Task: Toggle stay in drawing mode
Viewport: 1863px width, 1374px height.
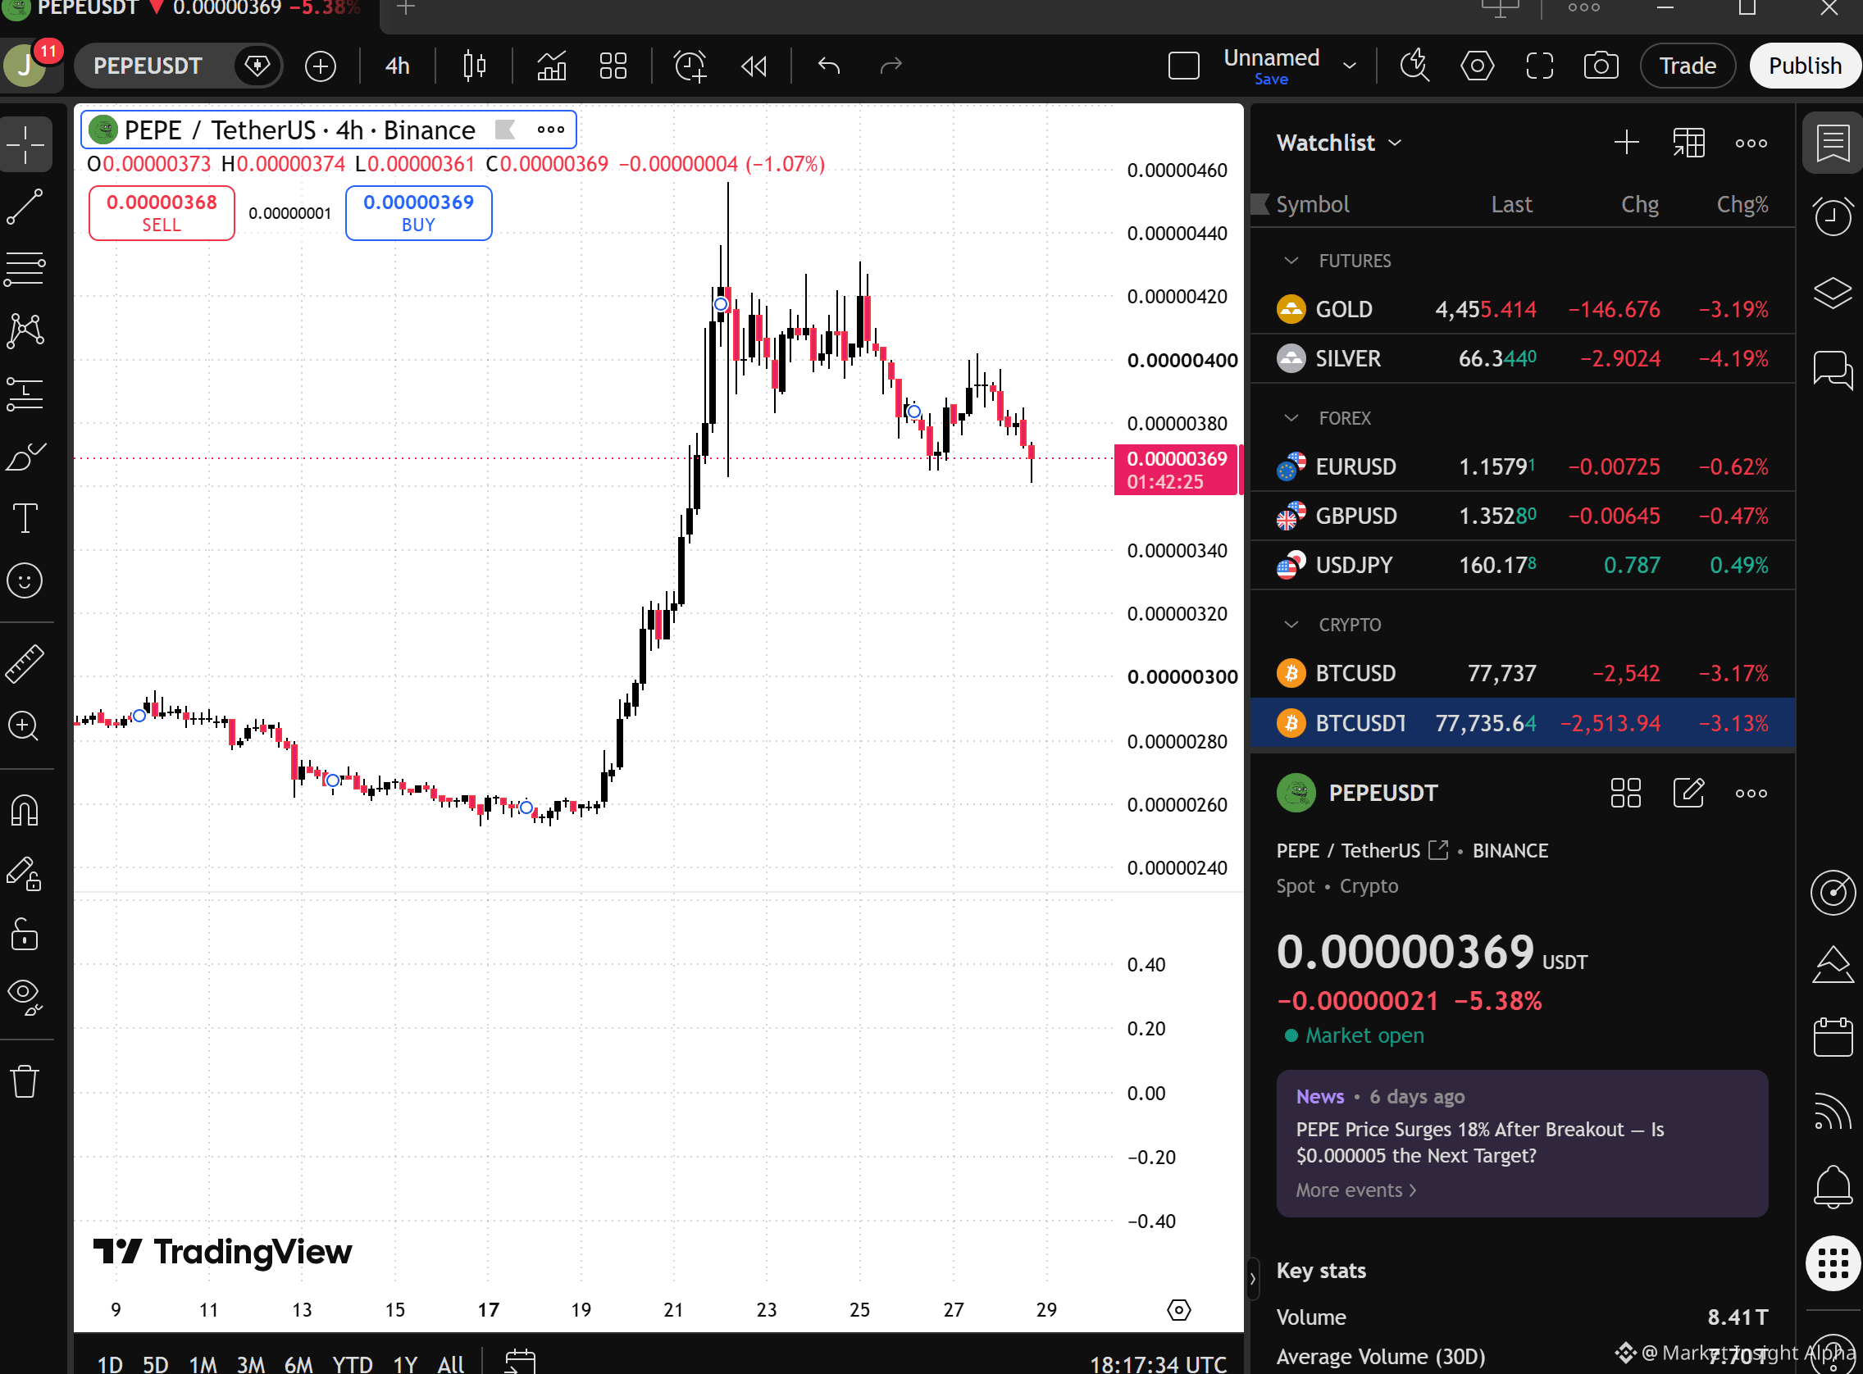Action: coord(25,874)
